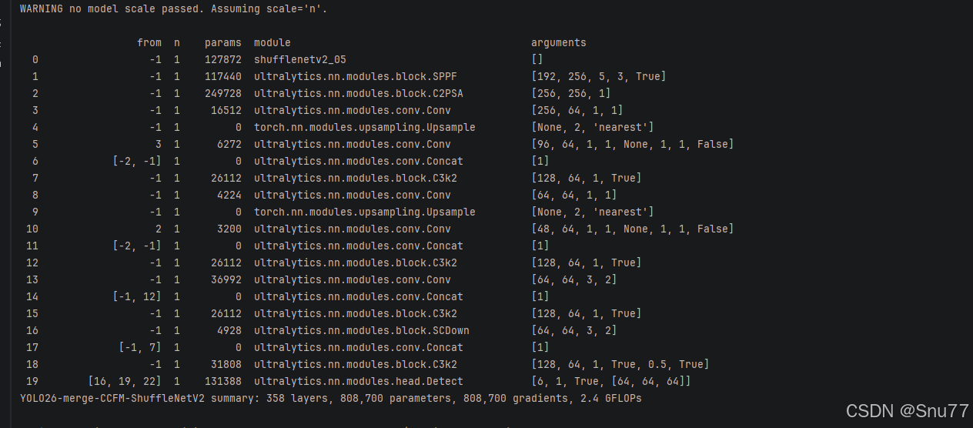Click the 'module' column header
The image size is (973, 428).
(x=273, y=42)
